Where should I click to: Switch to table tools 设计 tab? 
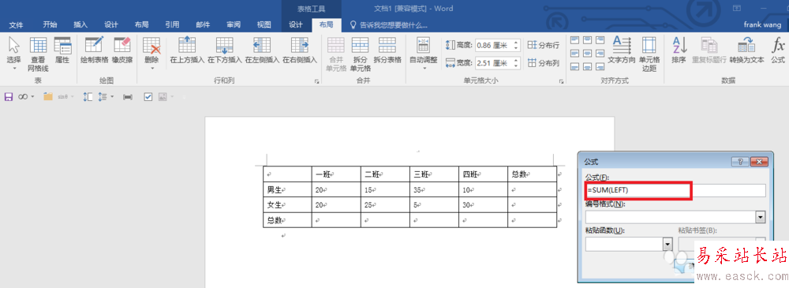coord(296,24)
